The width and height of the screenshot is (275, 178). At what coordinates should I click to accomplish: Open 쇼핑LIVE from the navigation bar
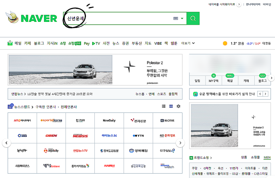pos(74,43)
